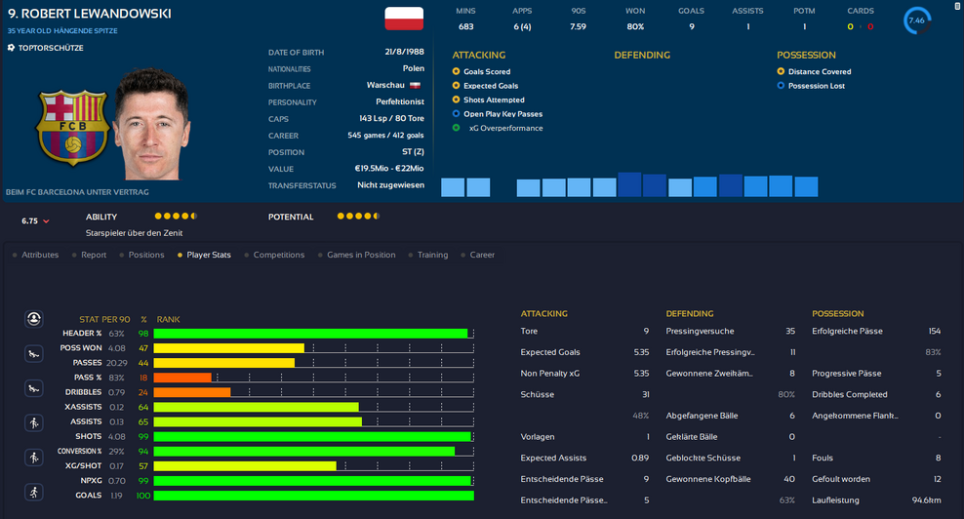Toggle the Open Play Key Passes indicator
This screenshot has width=964, height=519.
[x=457, y=114]
